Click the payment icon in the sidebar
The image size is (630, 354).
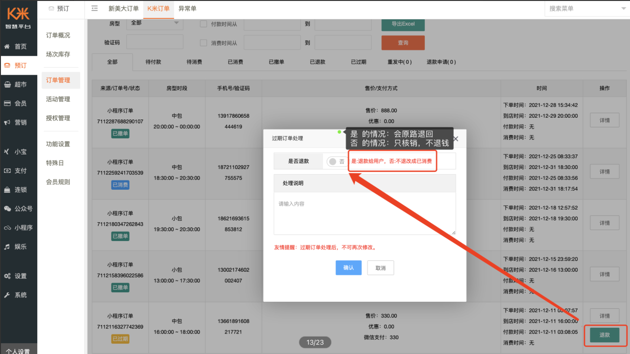pos(7,171)
